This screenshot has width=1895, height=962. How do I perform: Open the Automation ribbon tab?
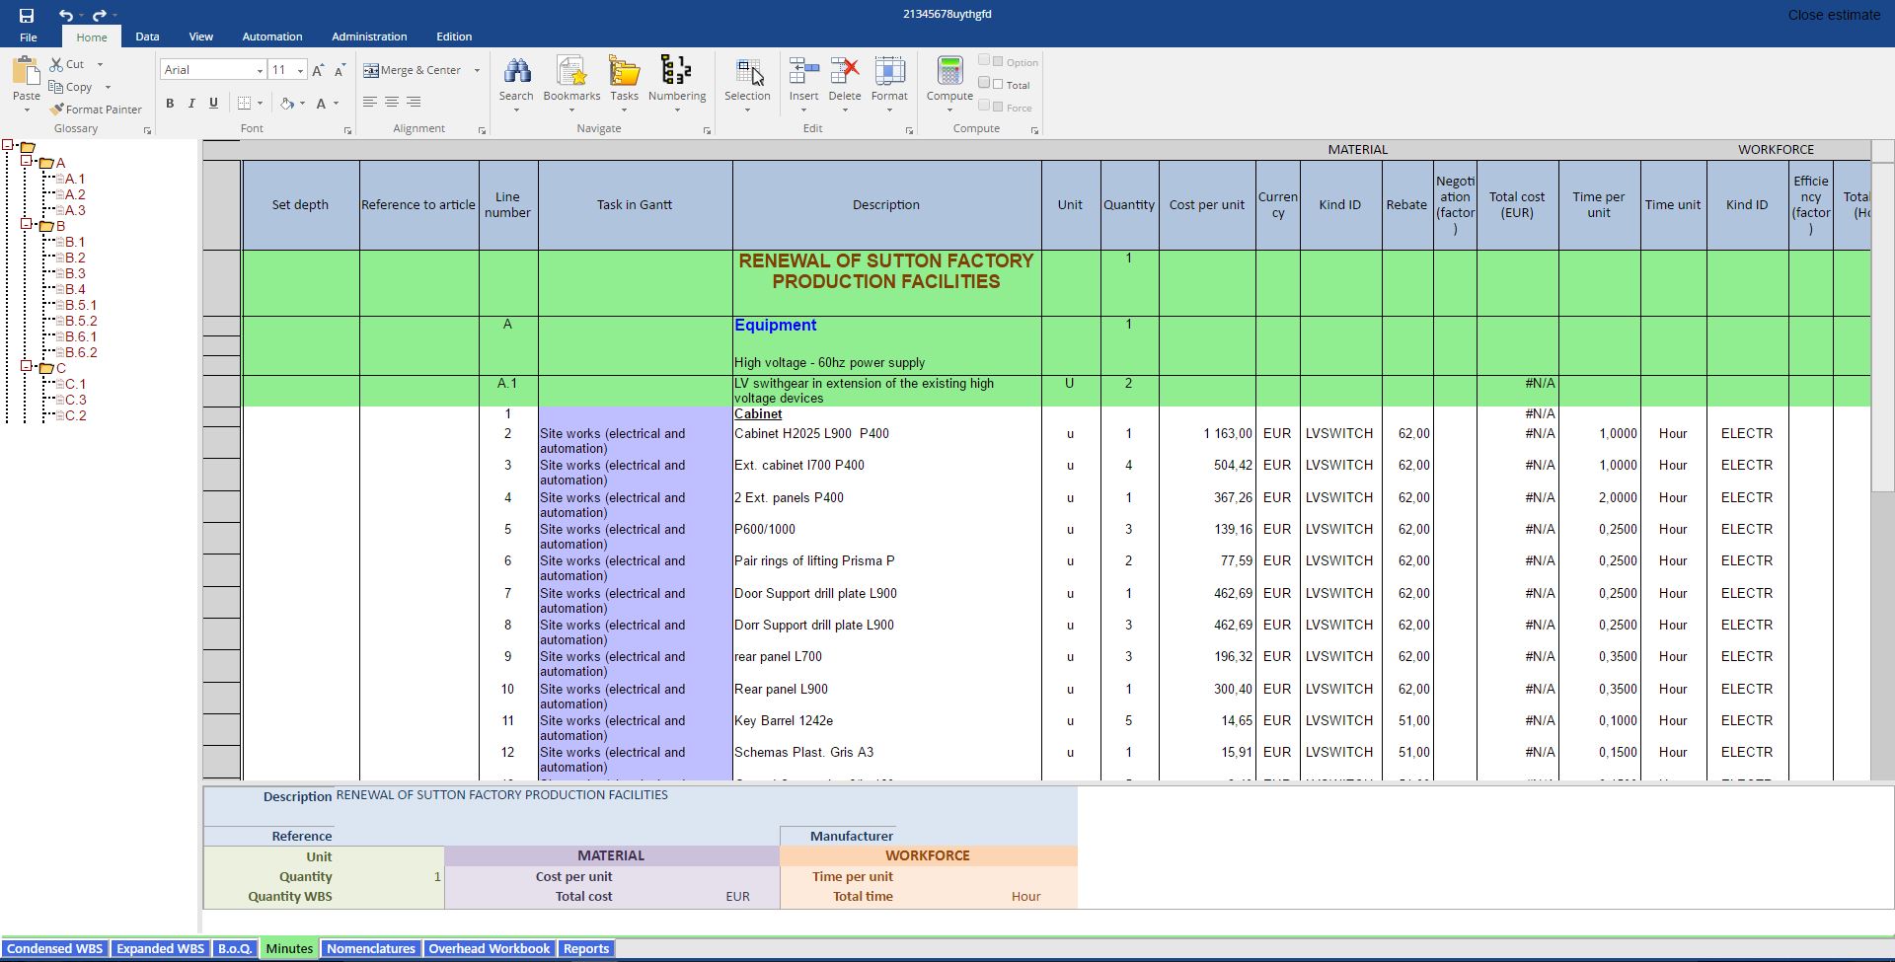click(272, 37)
